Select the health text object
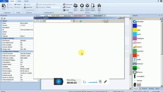This screenshot has height=92, width=163. click(137, 60)
